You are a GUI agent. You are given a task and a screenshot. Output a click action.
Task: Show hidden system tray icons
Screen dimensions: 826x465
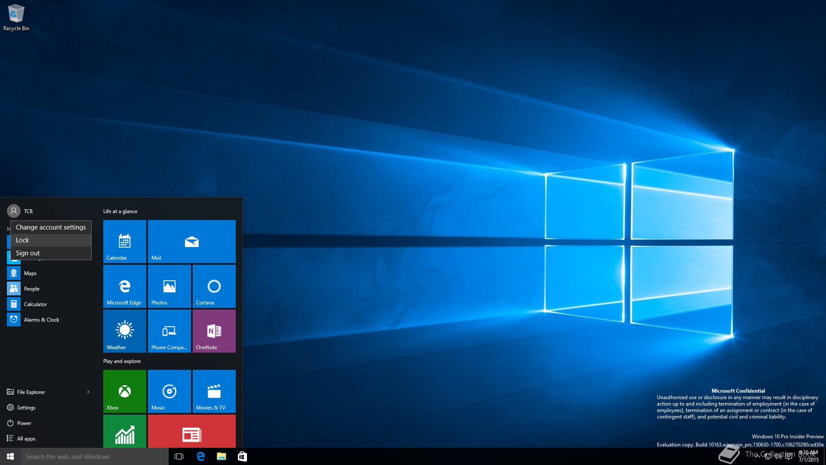coord(757,456)
